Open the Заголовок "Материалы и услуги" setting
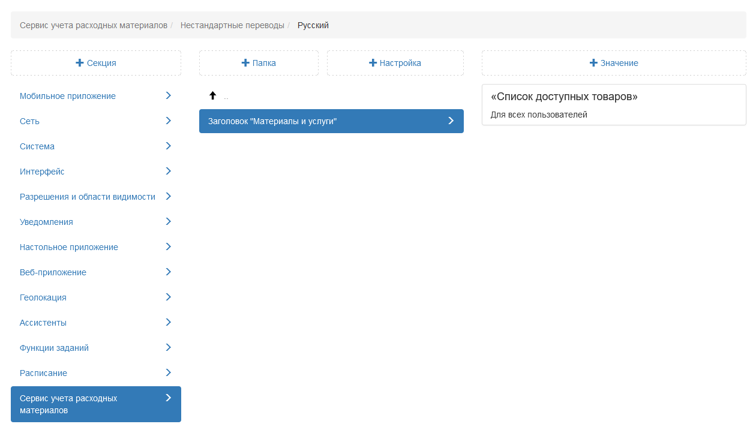The image size is (756, 430). [x=331, y=121]
